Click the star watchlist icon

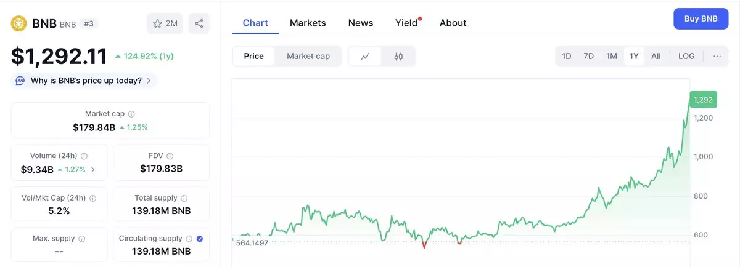click(158, 23)
